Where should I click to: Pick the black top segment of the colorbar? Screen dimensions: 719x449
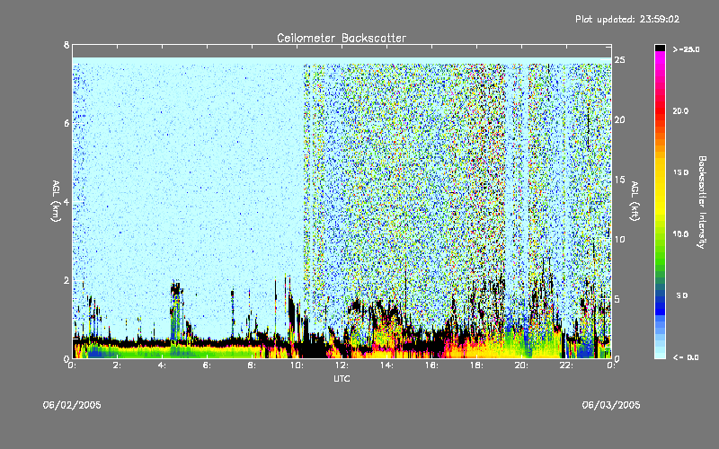click(x=660, y=48)
